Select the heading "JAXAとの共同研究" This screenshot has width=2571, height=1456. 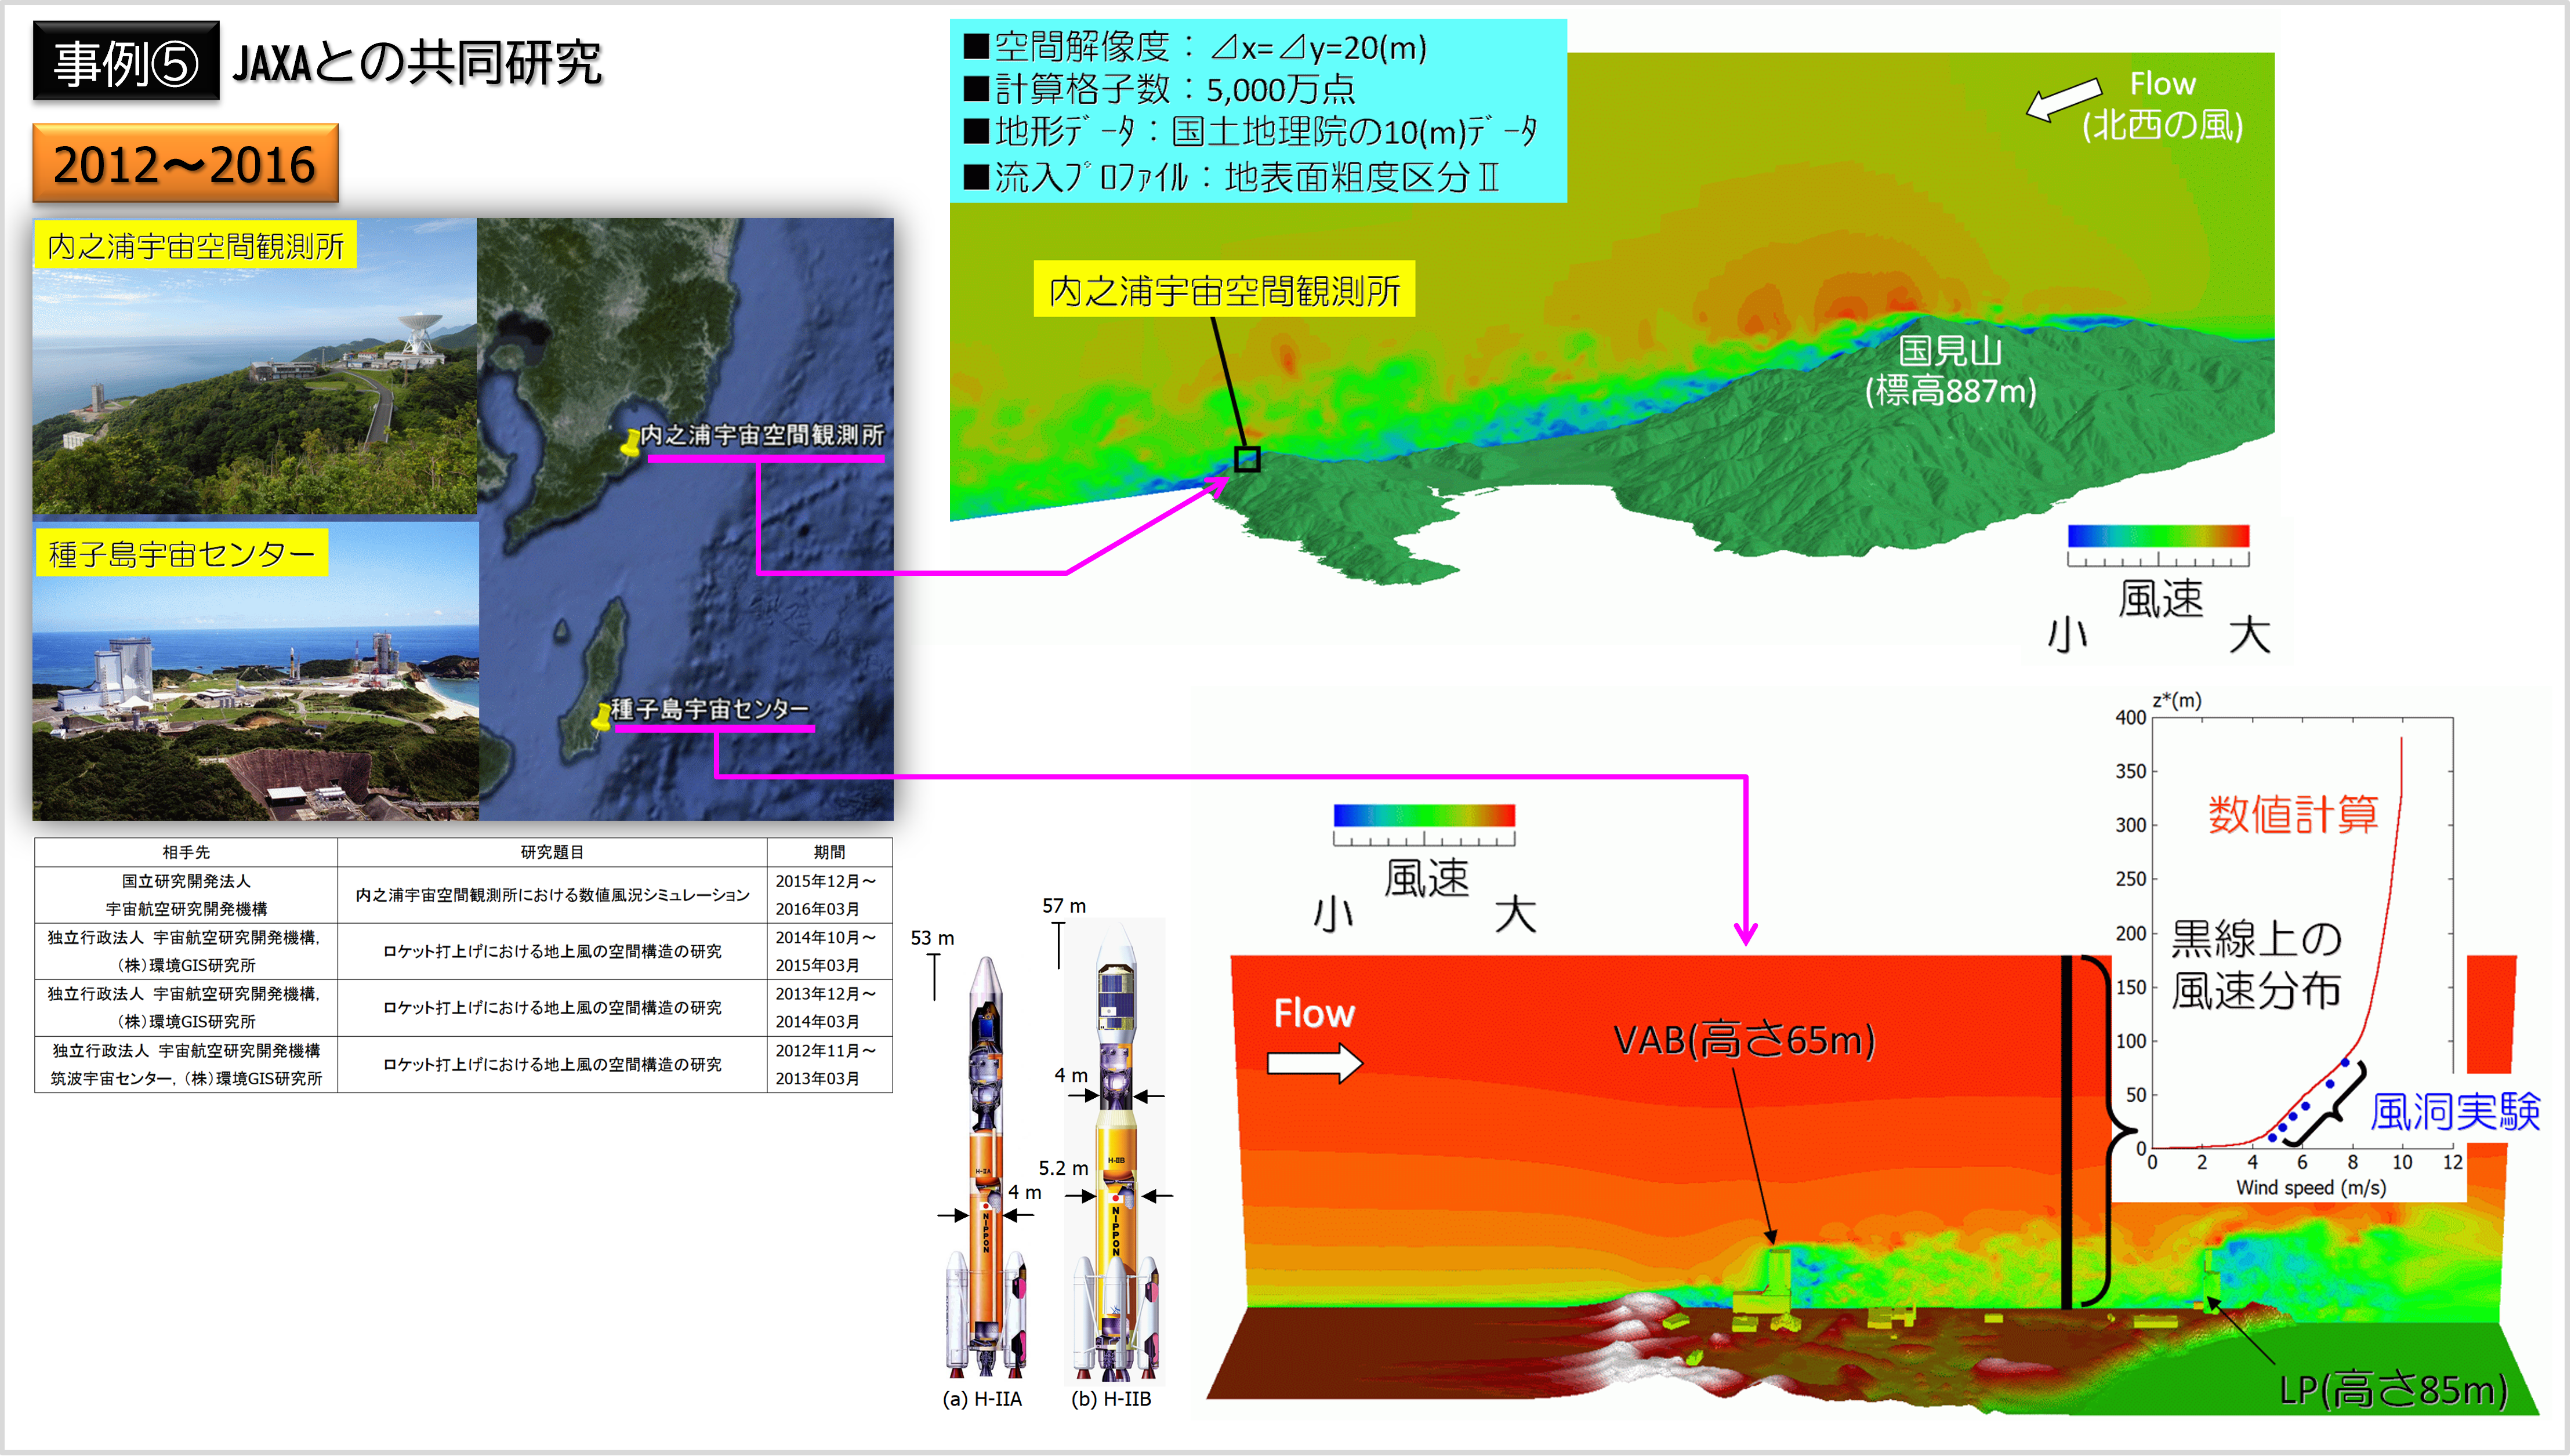(417, 63)
